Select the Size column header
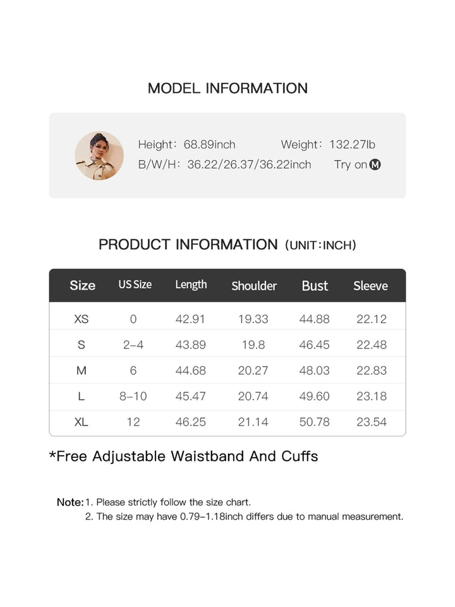The width and height of the screenshot is (455, 607). tap(82, 285)
